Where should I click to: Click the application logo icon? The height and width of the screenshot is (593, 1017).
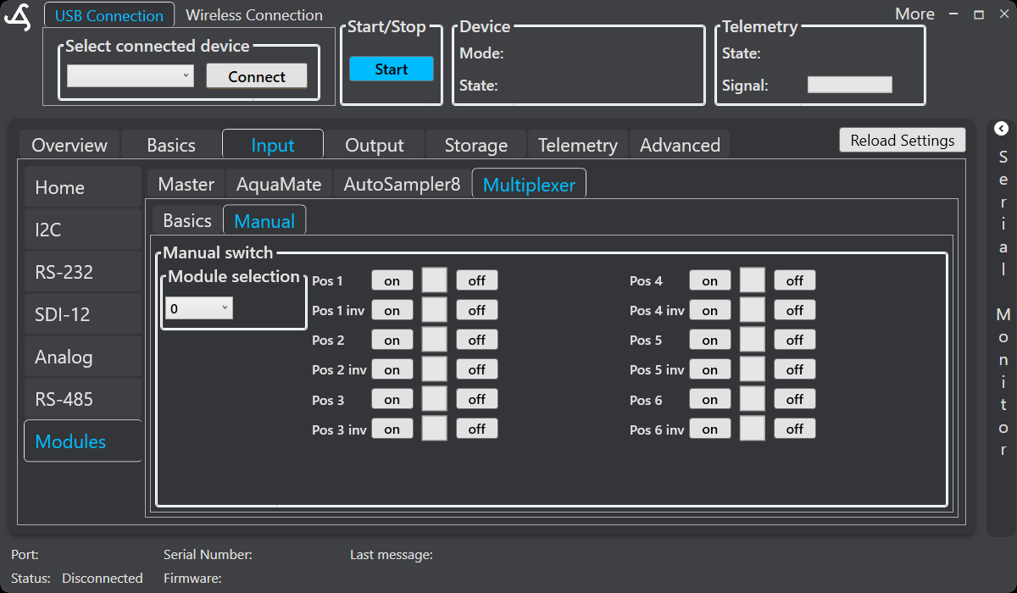click(17, 17)
